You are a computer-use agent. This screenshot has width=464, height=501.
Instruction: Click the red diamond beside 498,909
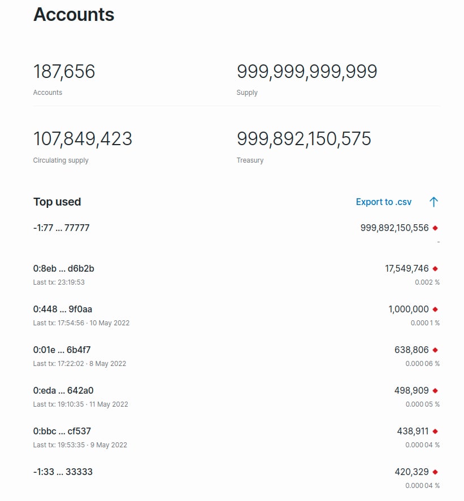tap(435, 391)
